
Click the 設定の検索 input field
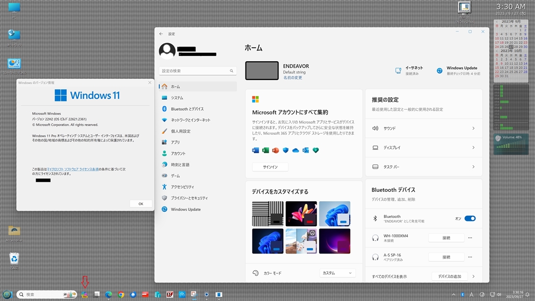click(x=193, y=71)
